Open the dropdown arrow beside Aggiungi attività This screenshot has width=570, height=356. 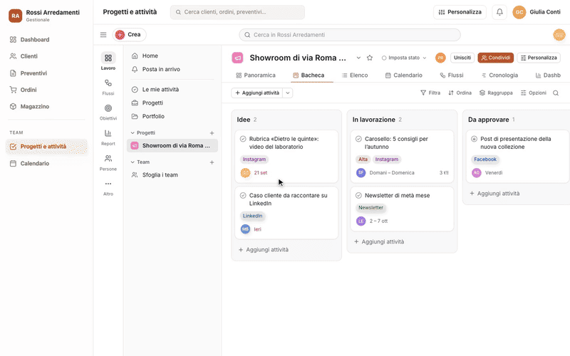(x=288, y=93)
